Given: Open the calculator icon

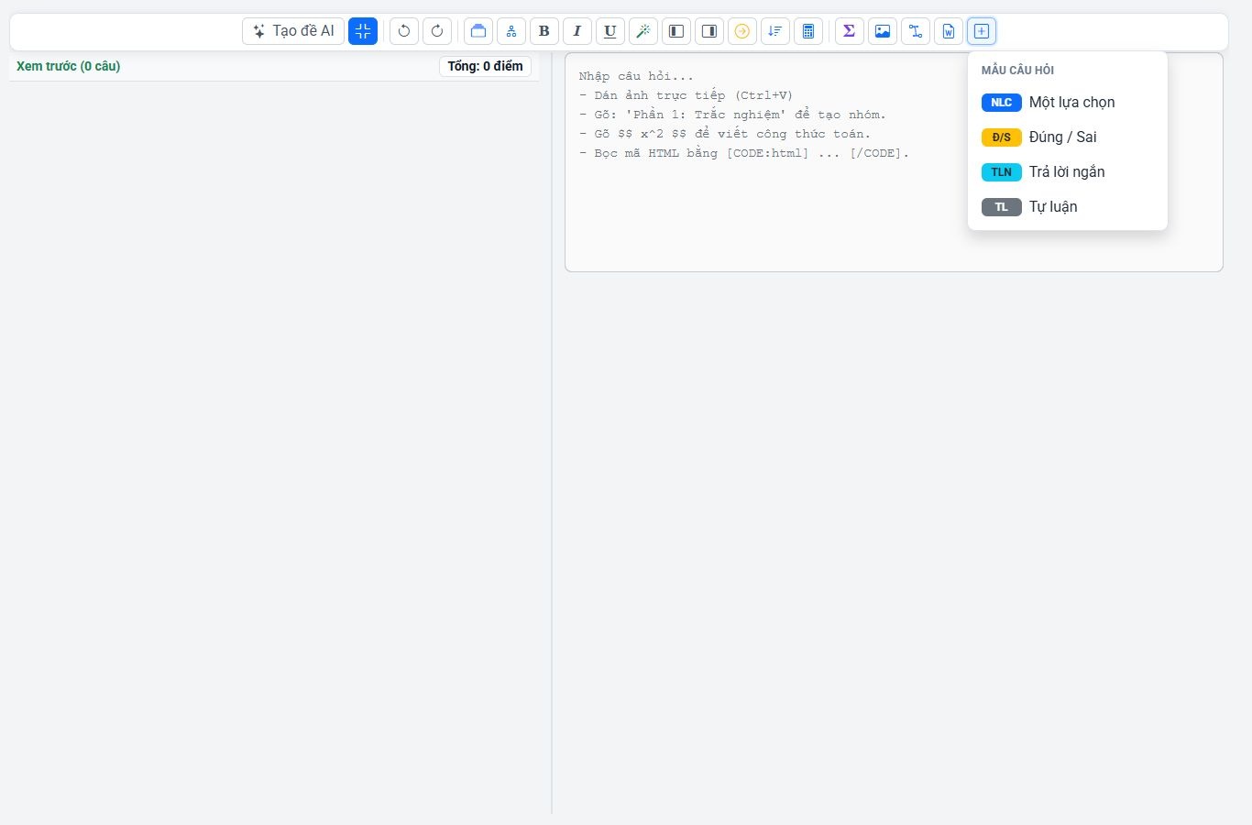Looking at the screenshot, I should (x=808, y=31).
